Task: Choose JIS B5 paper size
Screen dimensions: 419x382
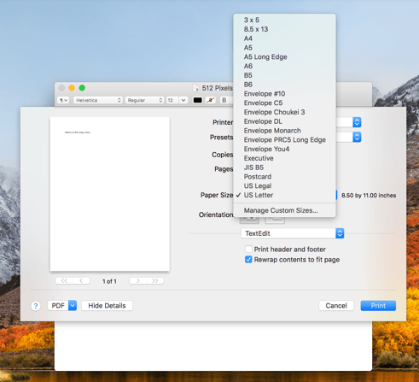Action: (284, 167)
